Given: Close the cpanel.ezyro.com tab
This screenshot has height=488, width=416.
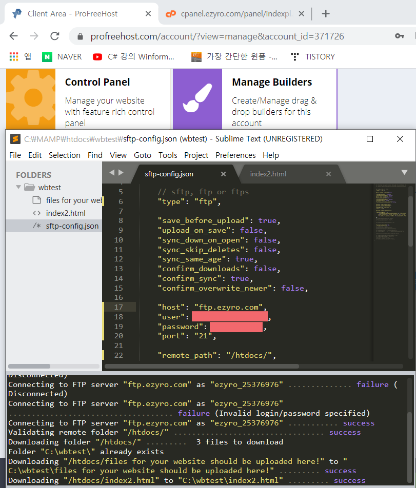Looking at the screenshot, I should click(302, 14).
